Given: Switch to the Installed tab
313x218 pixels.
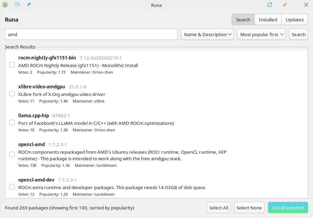Looking at the screenshot, I should [268, 20].
